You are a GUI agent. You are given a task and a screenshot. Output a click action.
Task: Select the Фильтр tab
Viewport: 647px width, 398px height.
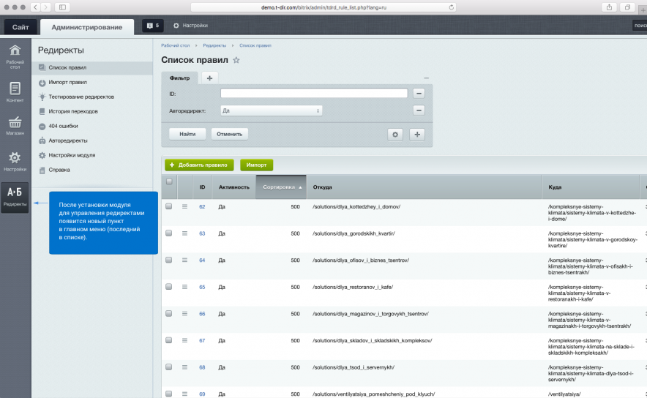pyautogui.click(x=179, y=78)
